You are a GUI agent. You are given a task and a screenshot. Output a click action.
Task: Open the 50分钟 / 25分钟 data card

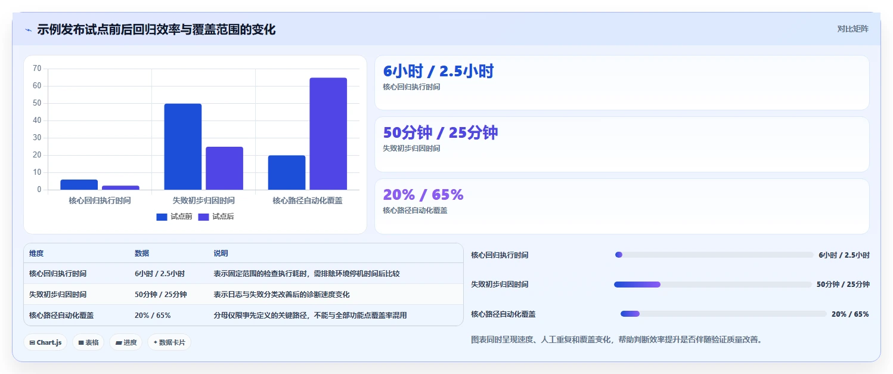[622, 144]
